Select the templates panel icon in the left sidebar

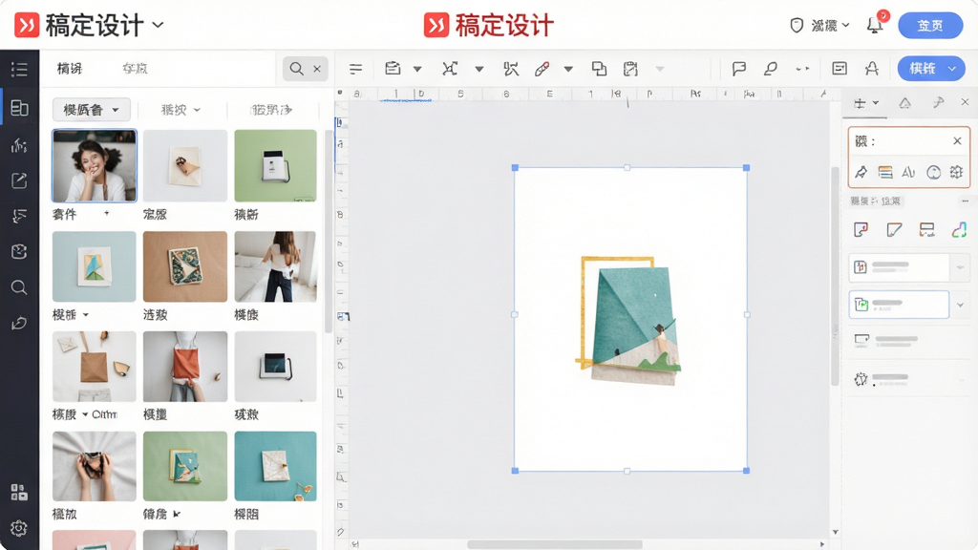(19, 108)
